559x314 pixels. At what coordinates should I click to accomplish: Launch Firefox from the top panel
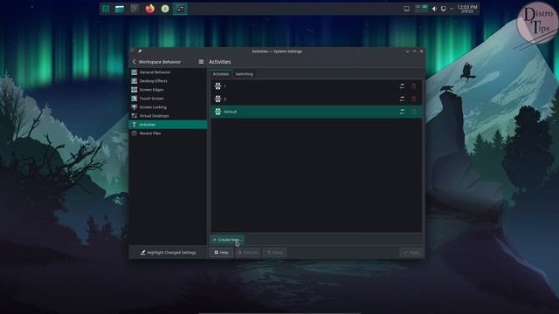pos(150,9)
